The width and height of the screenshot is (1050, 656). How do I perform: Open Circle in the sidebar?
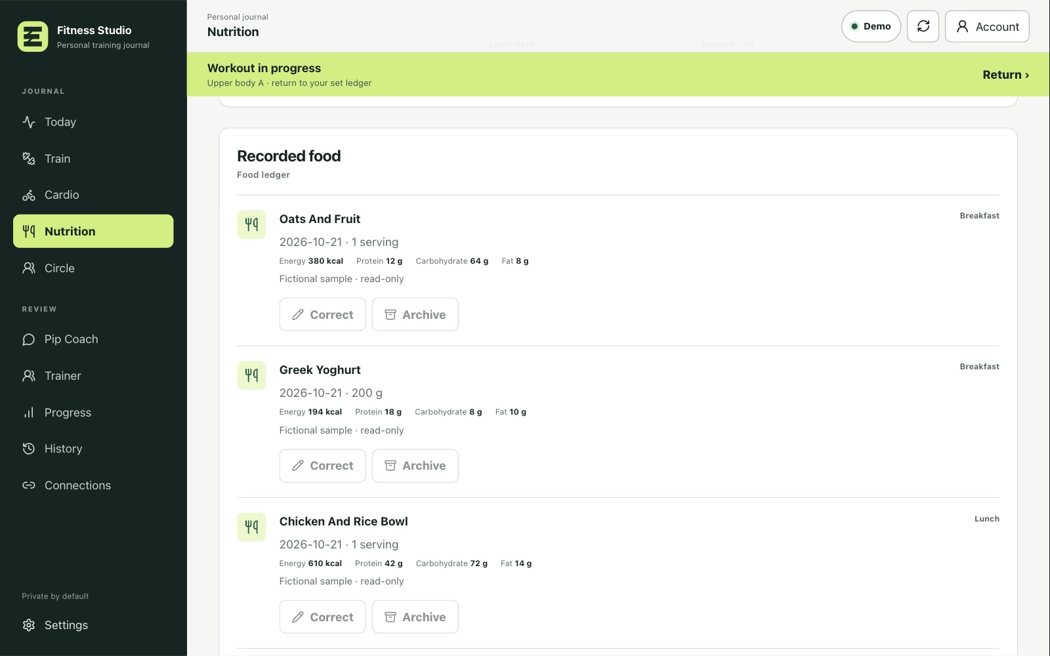pos(93,268)
